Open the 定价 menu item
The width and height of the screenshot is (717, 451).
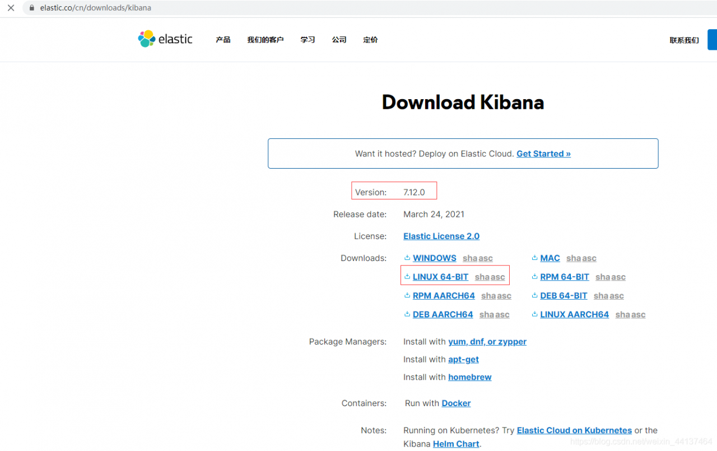click(370, 40)
